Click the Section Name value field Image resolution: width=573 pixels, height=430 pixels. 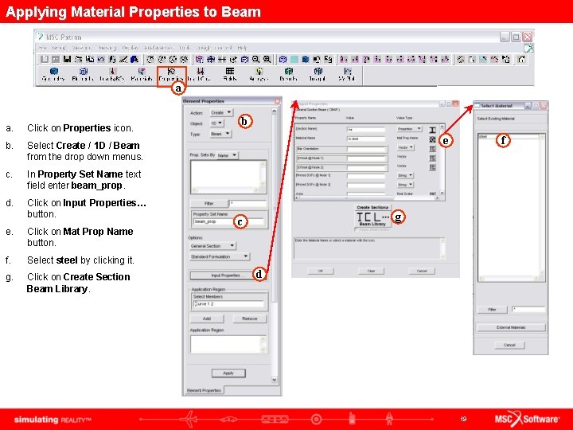pyautogui.click(x=366, y=130)
